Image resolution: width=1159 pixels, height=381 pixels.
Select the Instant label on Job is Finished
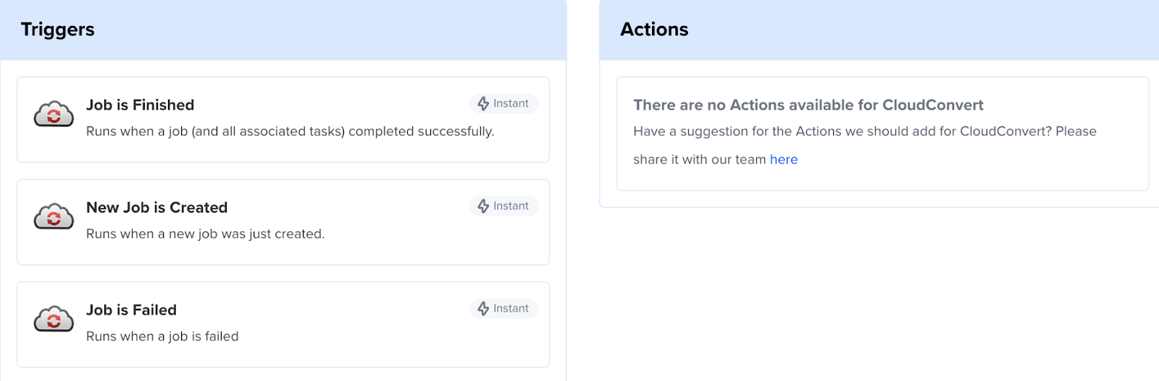(511, 103)
